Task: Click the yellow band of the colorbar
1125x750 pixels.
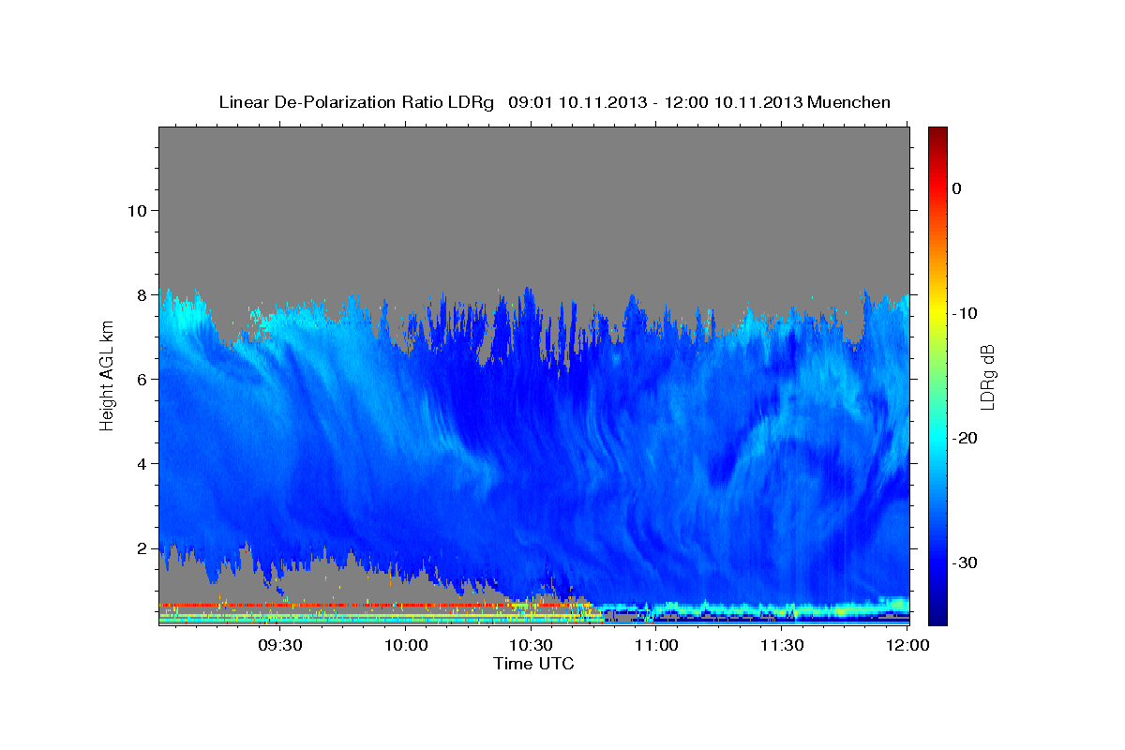Action: point(937,311)
